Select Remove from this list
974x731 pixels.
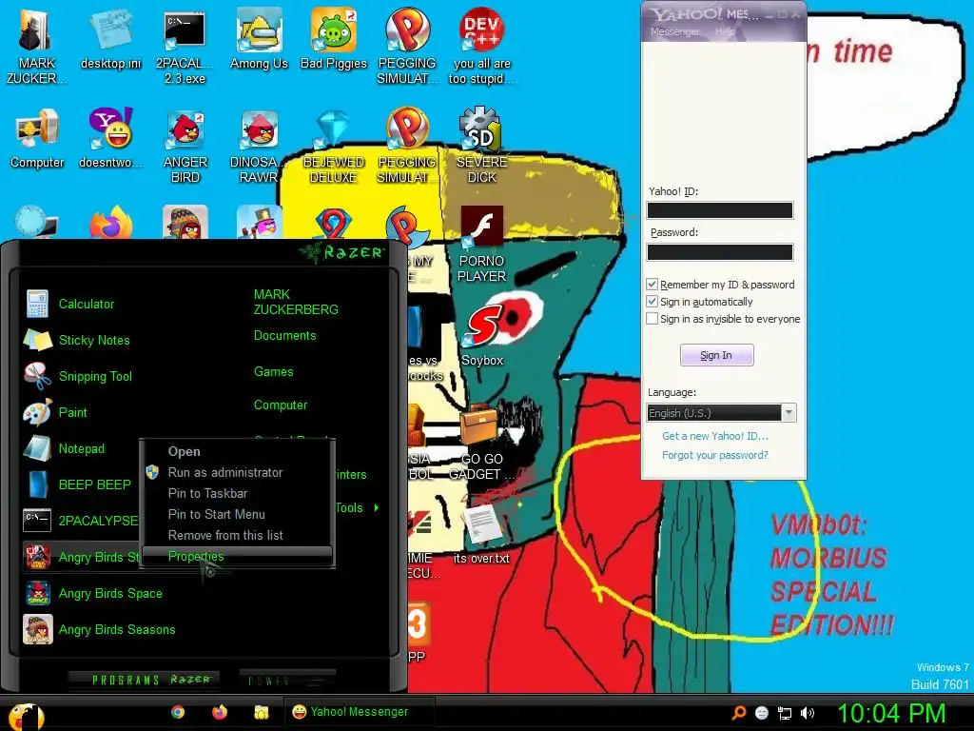click(224, 535)
